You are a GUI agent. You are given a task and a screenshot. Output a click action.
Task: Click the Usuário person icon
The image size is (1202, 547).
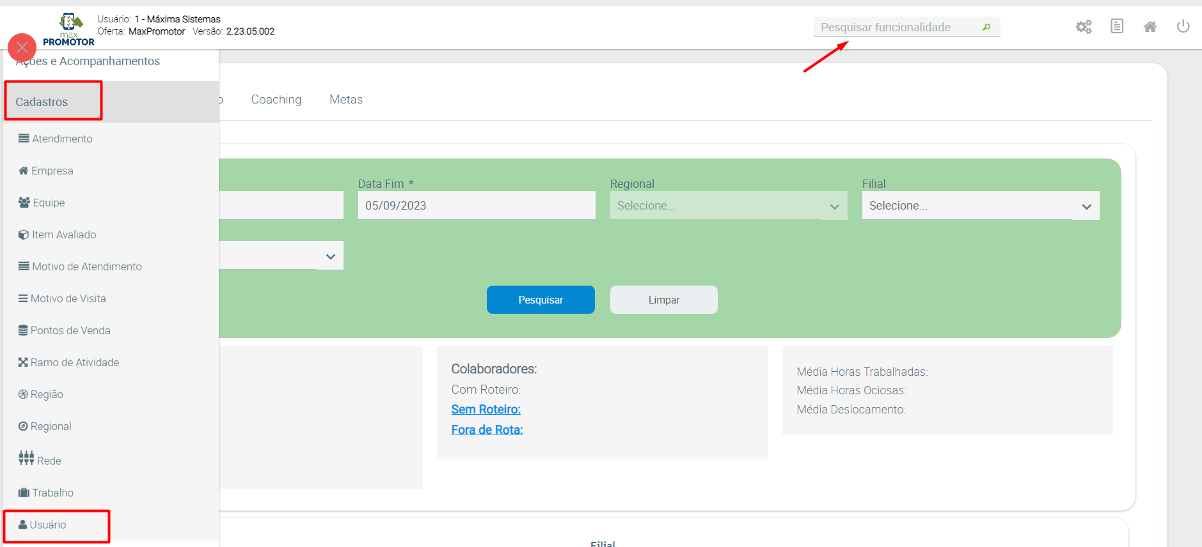[x=23, y=525]
